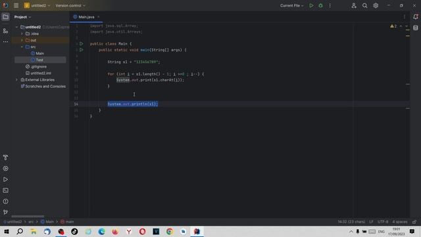Open the Terminal tool window
The width and height of the screenshot is (421, 237).
5,190
